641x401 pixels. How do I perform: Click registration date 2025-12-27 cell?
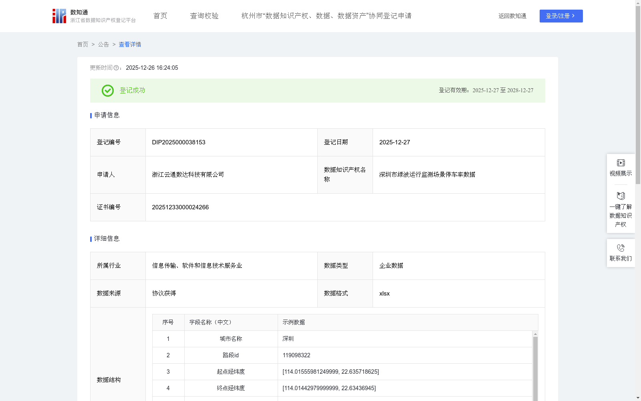459,142
